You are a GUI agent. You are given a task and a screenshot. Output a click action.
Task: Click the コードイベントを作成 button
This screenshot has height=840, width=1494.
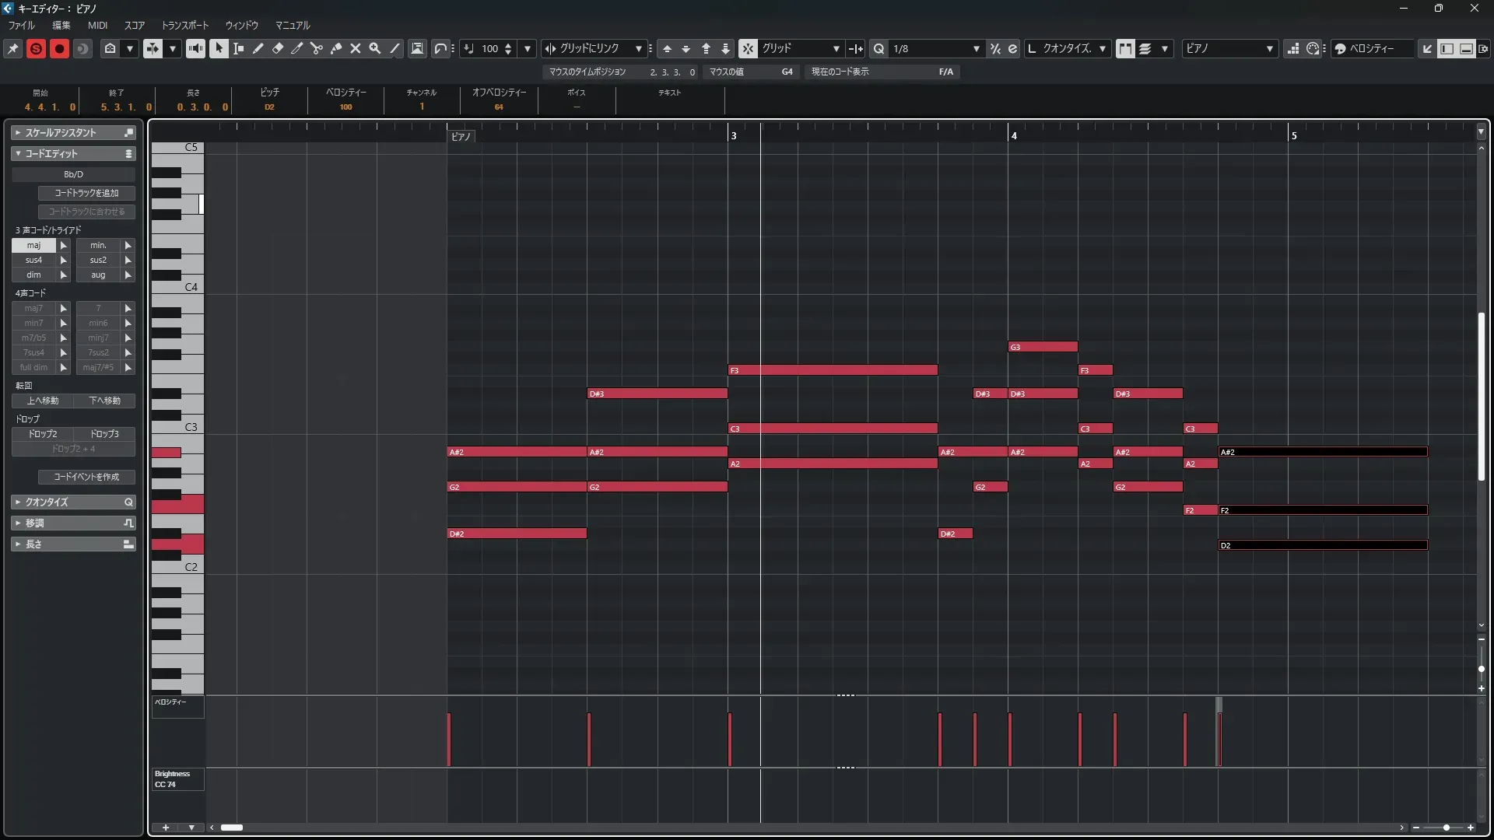pyautogui.click(x=86, y=477)
